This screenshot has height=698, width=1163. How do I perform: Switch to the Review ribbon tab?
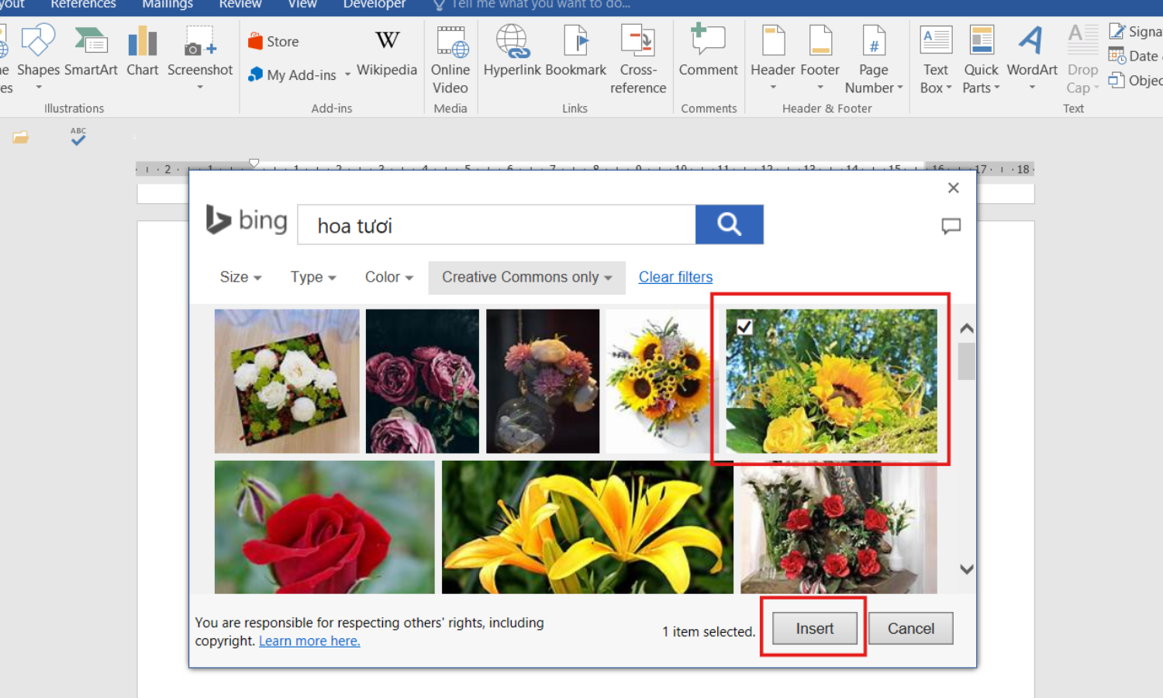point(240,5)
